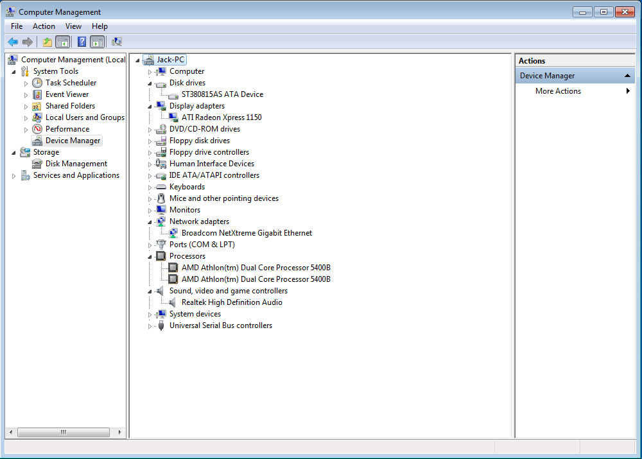Screen dimensions: 642x459
Task: Click the Ports (COM & LPT) icon
Action: (x=161, y=245)
